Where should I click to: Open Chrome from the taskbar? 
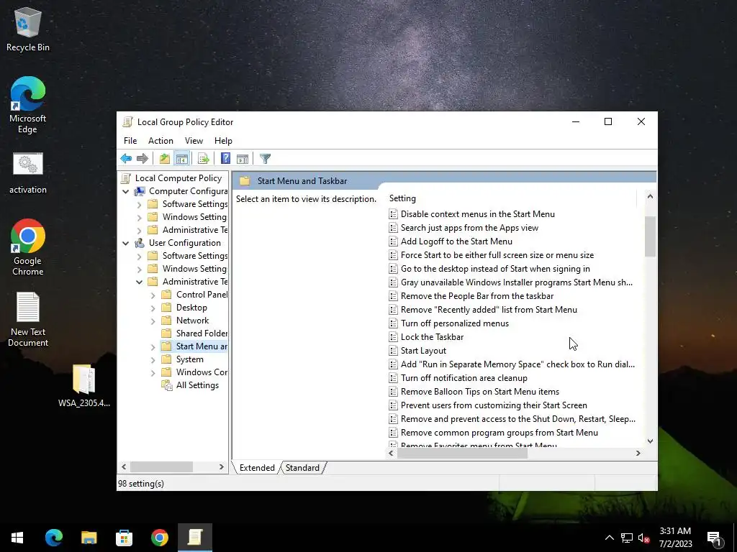click(159, 538)
